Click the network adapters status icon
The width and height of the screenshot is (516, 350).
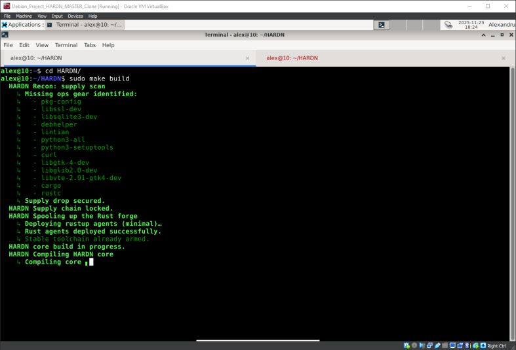tap(429, 345)
